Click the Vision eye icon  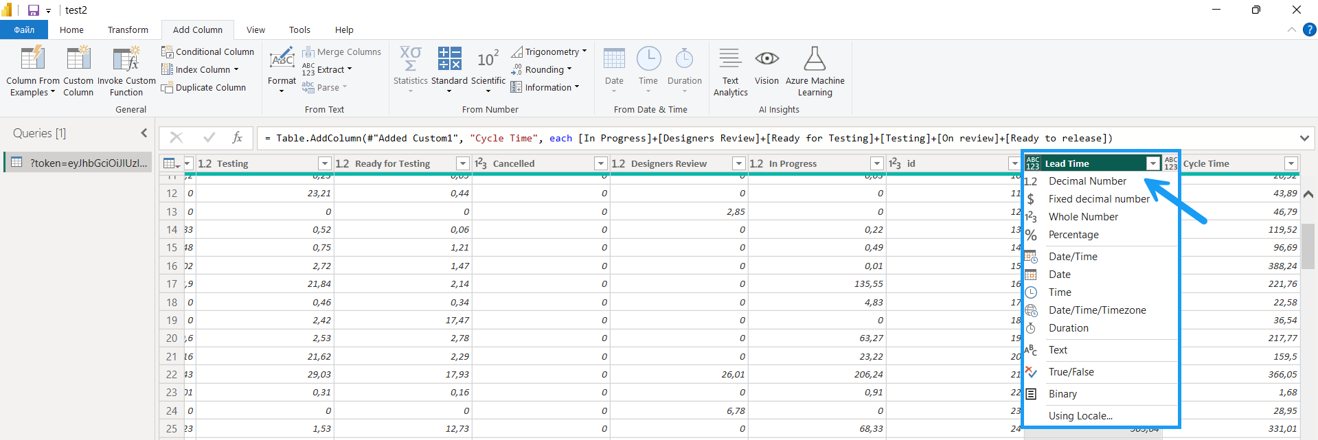(766, 60)
